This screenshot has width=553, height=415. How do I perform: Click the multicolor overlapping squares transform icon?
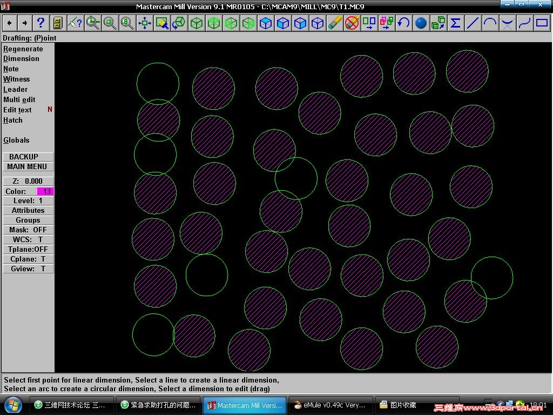click(x=387, y=23)
